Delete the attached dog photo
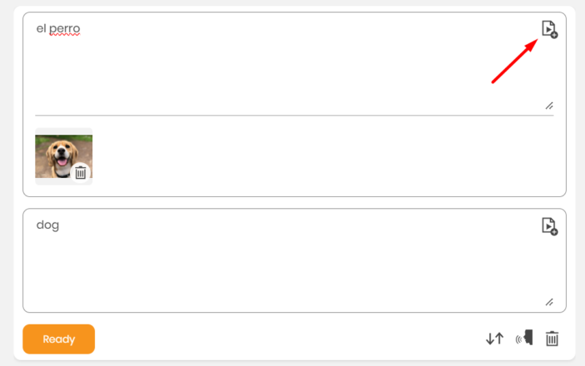585x366 pixels. (x=81, y=172)
